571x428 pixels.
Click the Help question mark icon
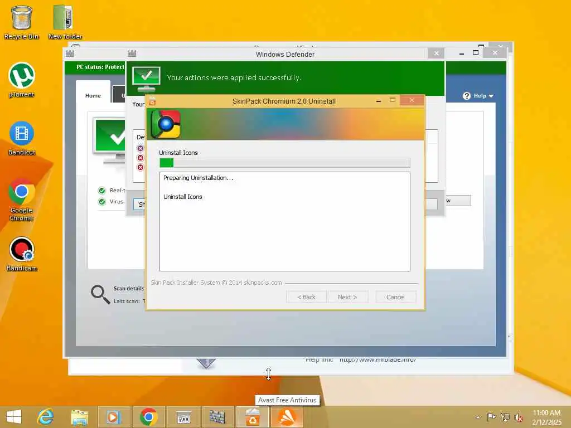click(467, 96)
